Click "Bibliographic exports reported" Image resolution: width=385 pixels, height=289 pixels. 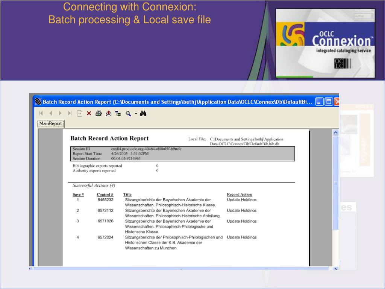point(97,166)
